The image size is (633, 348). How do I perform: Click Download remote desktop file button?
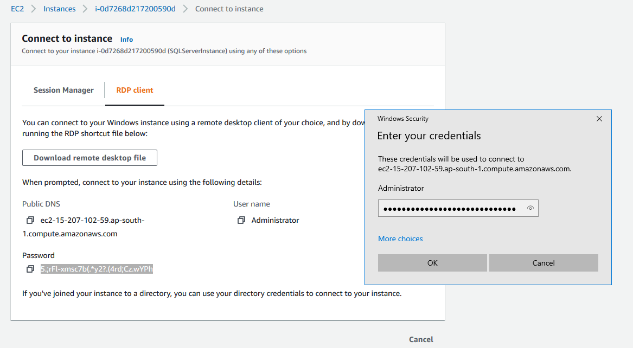coord(89,158)
